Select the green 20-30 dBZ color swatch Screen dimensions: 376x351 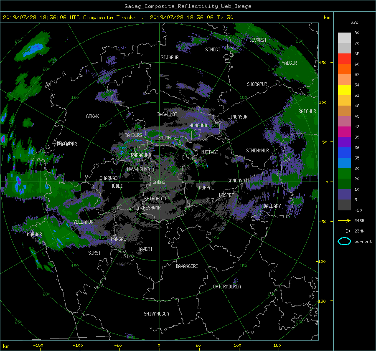344,174
